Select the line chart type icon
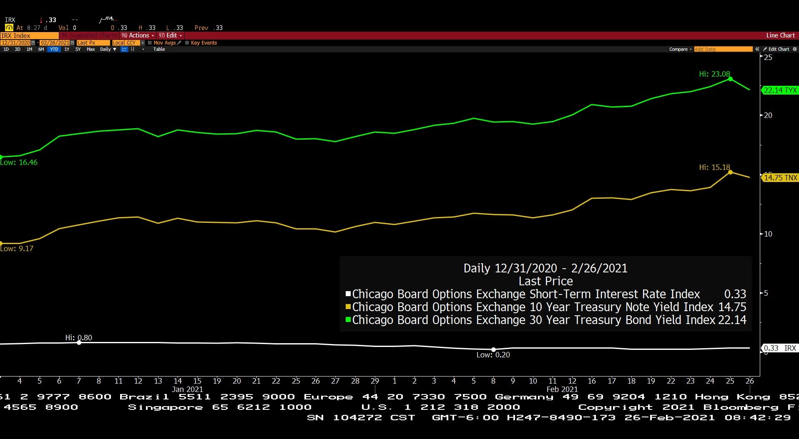The height and width of the screenshot is (439, 799). pos(124,49)
